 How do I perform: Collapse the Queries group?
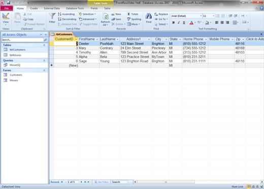click(x=44, y=60)
